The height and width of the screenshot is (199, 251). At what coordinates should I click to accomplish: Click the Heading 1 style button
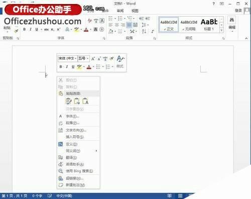click(209, 25)
